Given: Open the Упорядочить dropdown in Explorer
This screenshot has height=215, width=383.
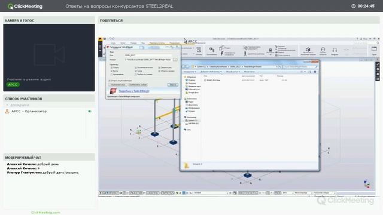Looking at the screenshot, I should pos(190,72).
